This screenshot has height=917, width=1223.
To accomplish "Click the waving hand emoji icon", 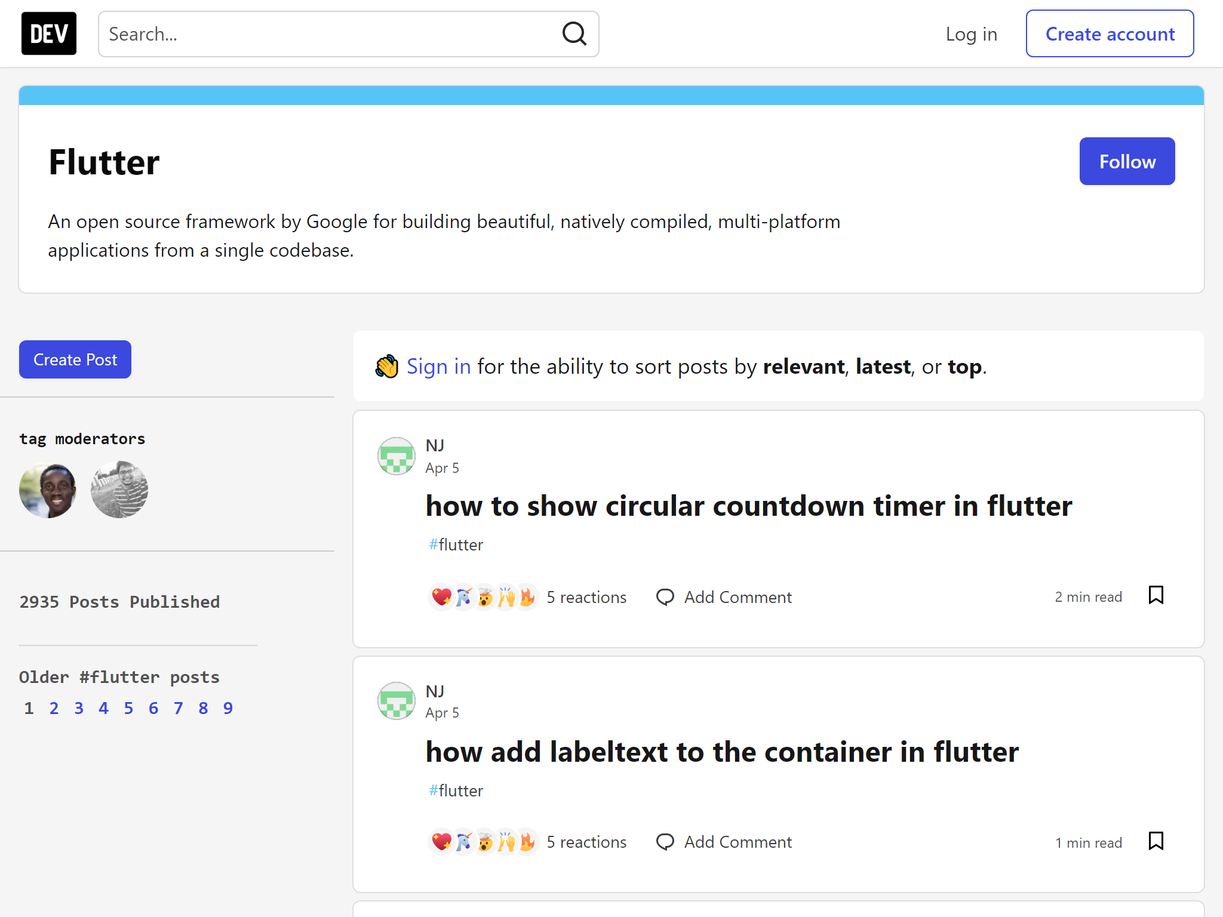I will tap(387, 367).
